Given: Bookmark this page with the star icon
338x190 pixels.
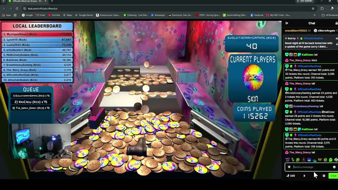Looking at the screenshot, I should tap(313, 8).
